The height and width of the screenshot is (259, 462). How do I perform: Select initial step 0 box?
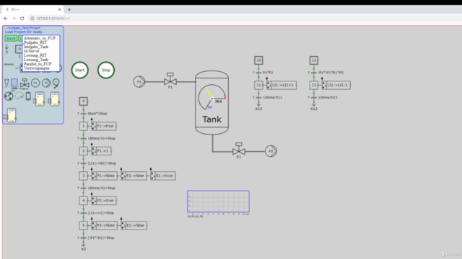coord(84,101)
